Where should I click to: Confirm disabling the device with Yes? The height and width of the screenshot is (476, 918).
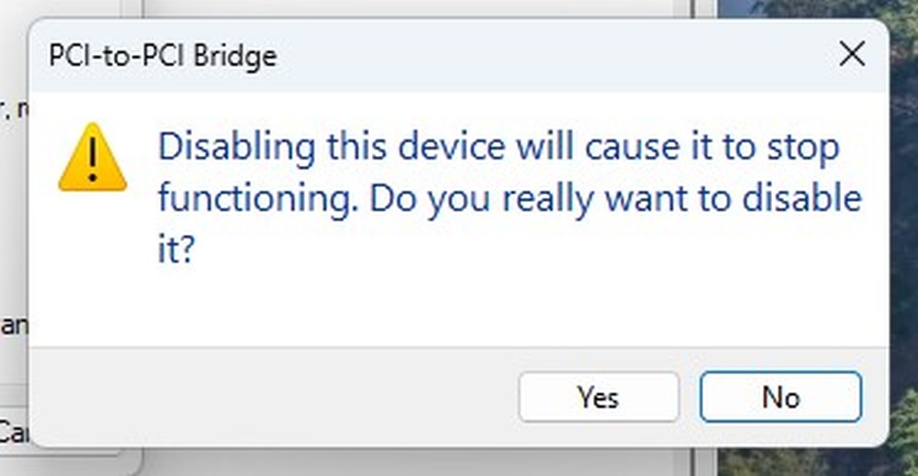tap(599, 397)
